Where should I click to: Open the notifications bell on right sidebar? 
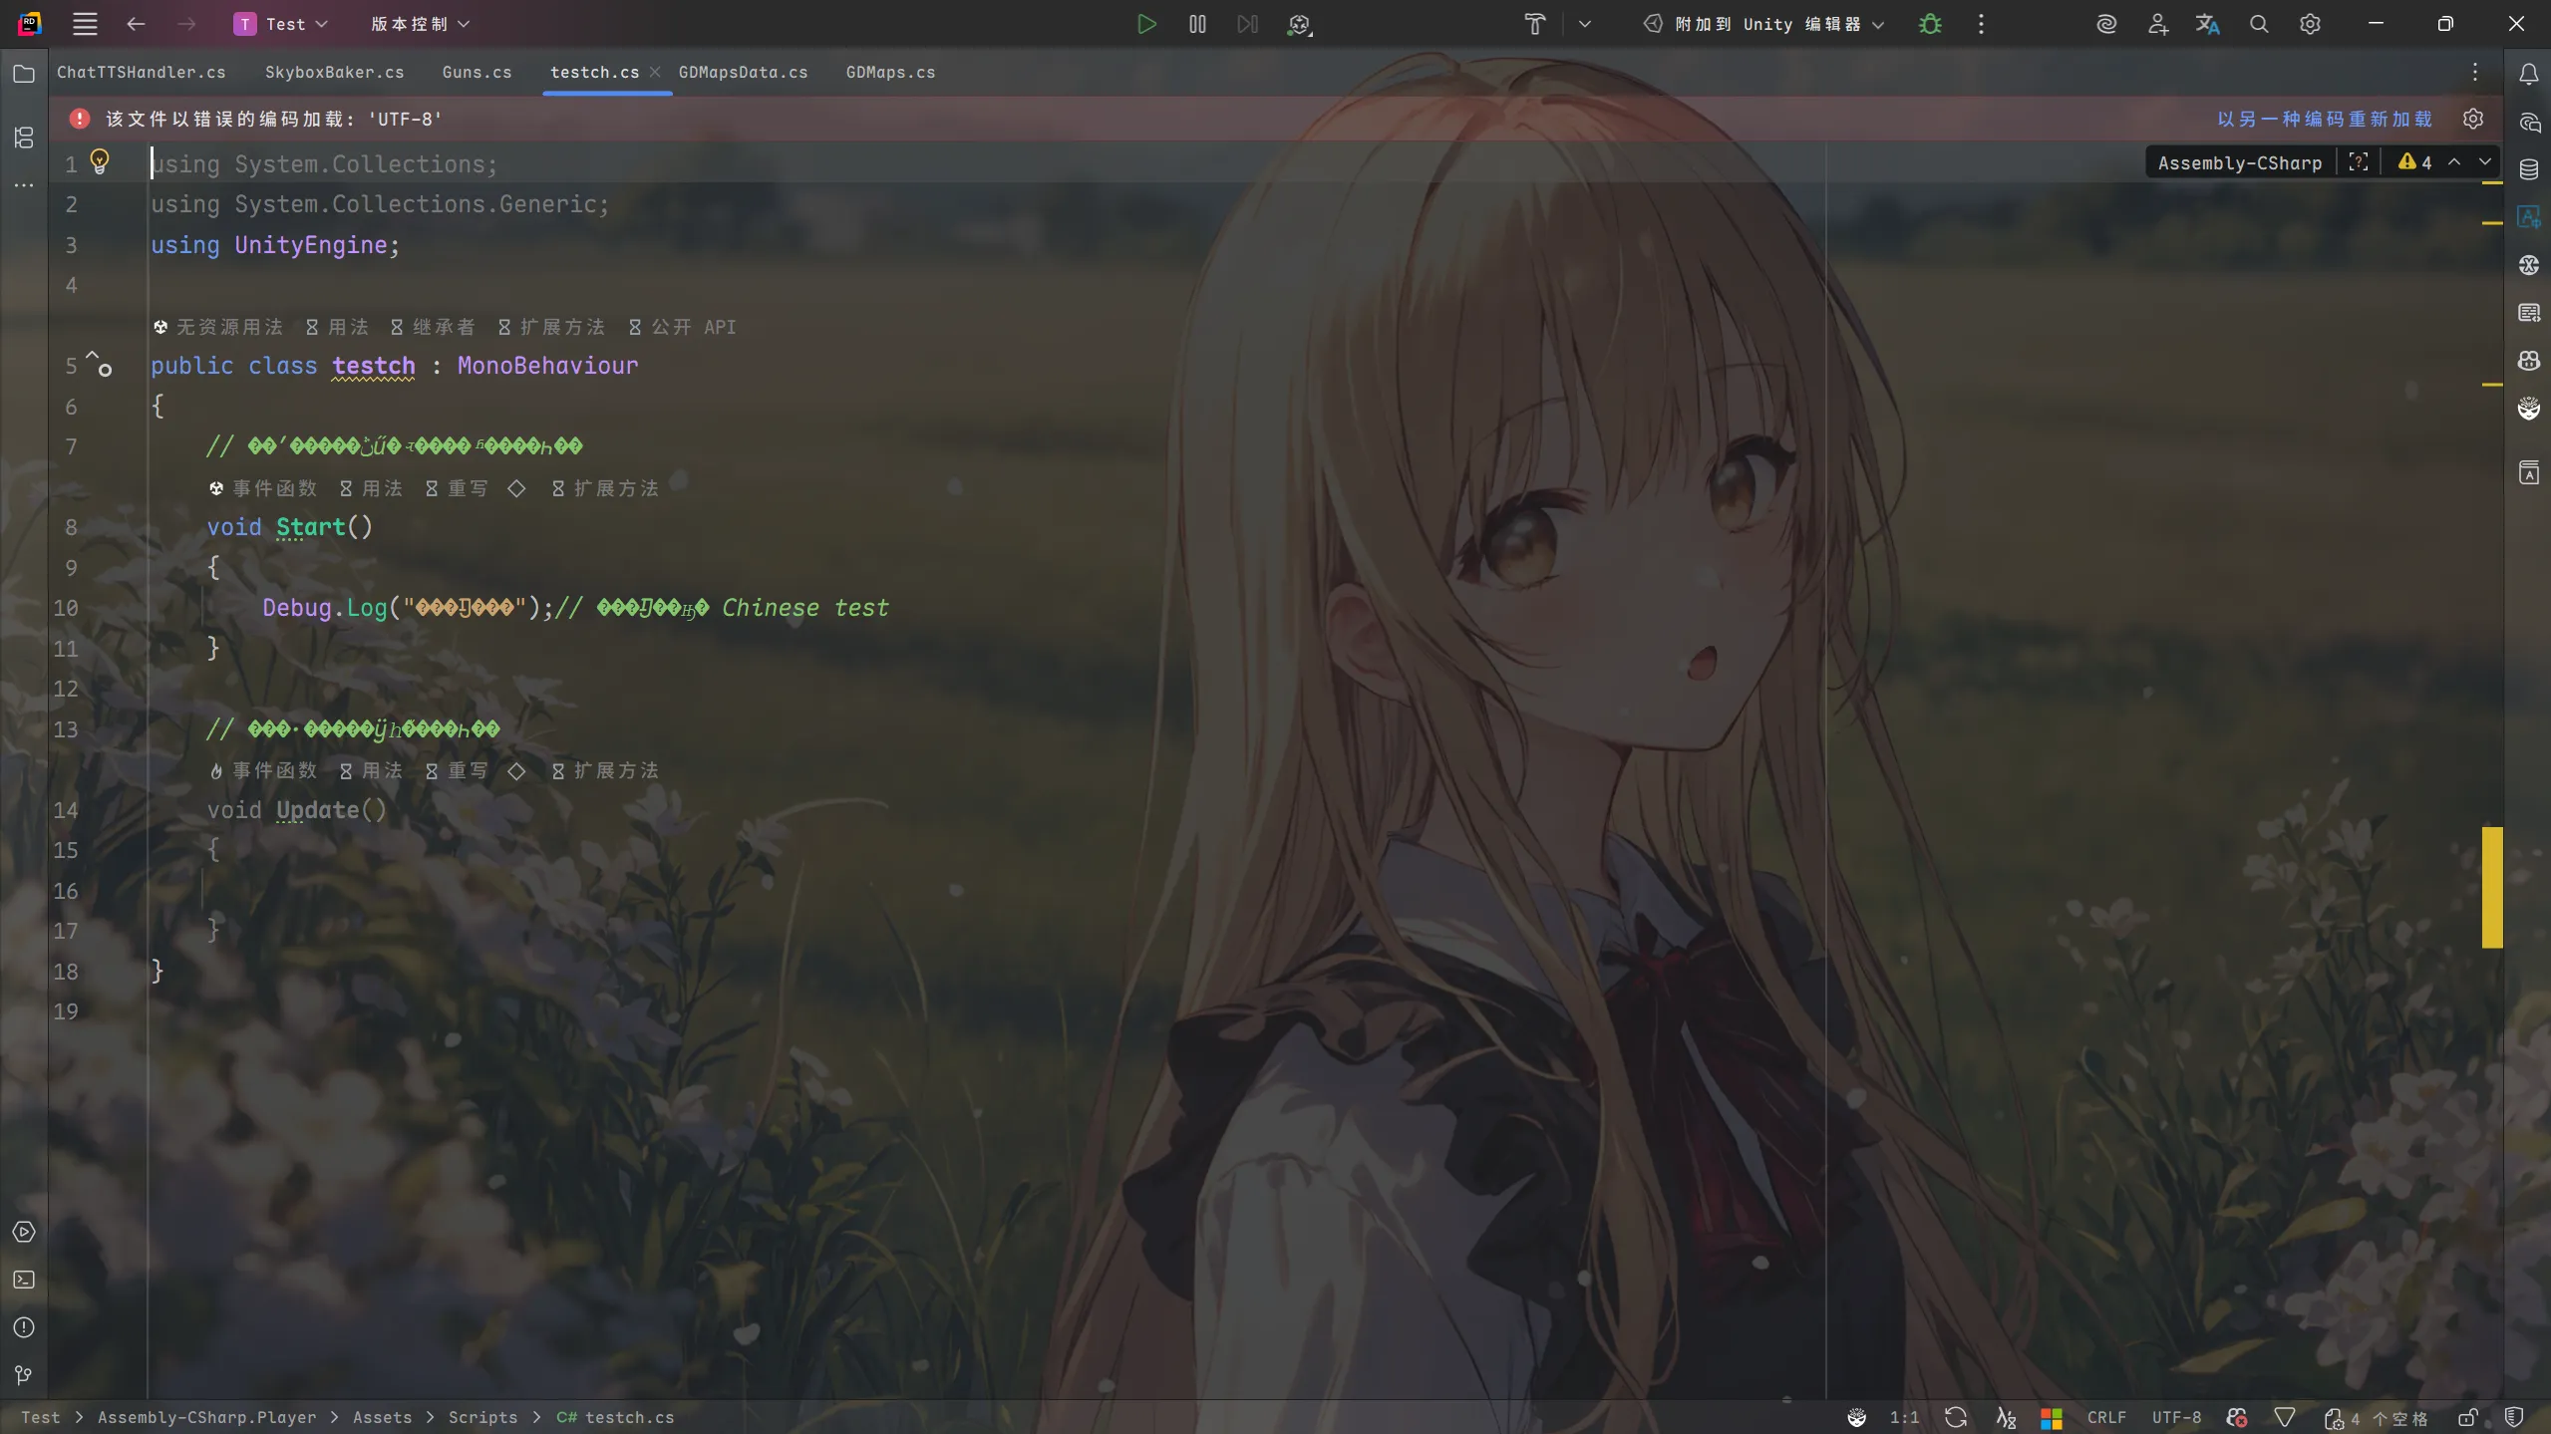click(x=2527, y=73)
